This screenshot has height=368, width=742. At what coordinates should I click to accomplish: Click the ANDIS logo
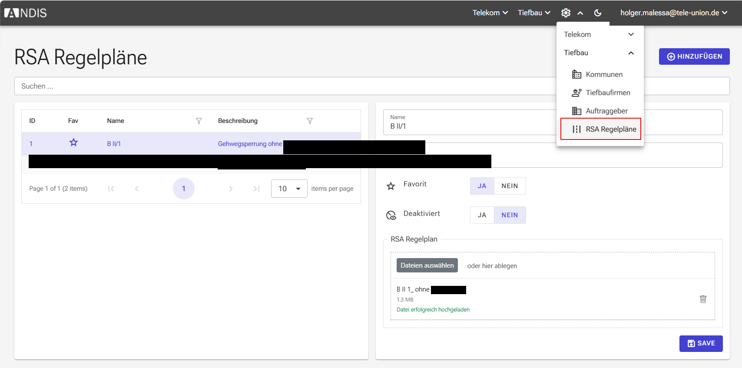(26, 13)
